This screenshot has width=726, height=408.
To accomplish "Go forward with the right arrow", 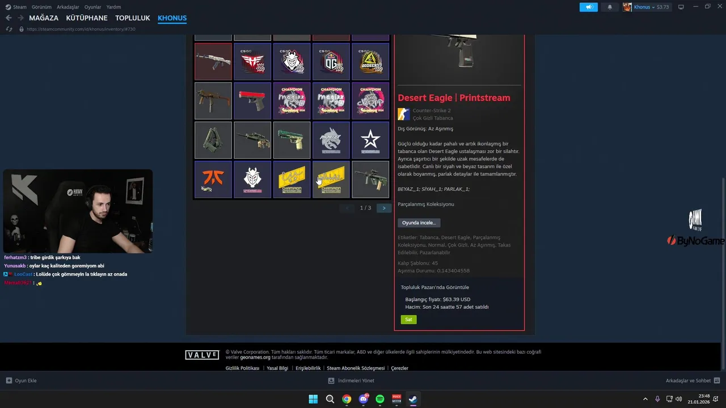I will pyautogui.click(x=20, y=18).
